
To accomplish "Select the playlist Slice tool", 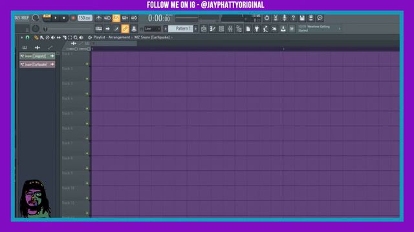I will point(65,37).
